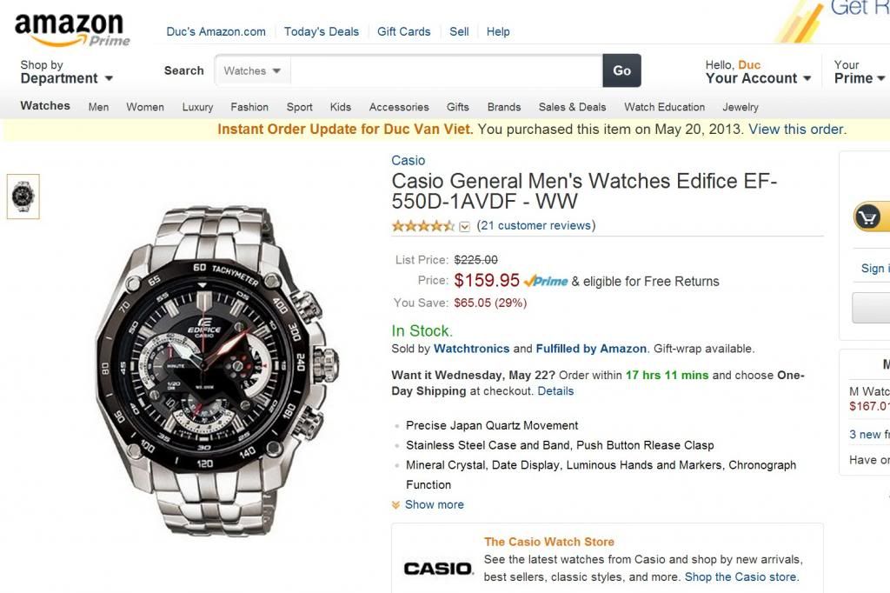Click View this order link

click(x=796, y=130)
